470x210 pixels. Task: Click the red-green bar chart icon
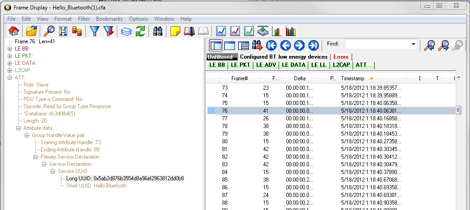[x=277, y=31]
